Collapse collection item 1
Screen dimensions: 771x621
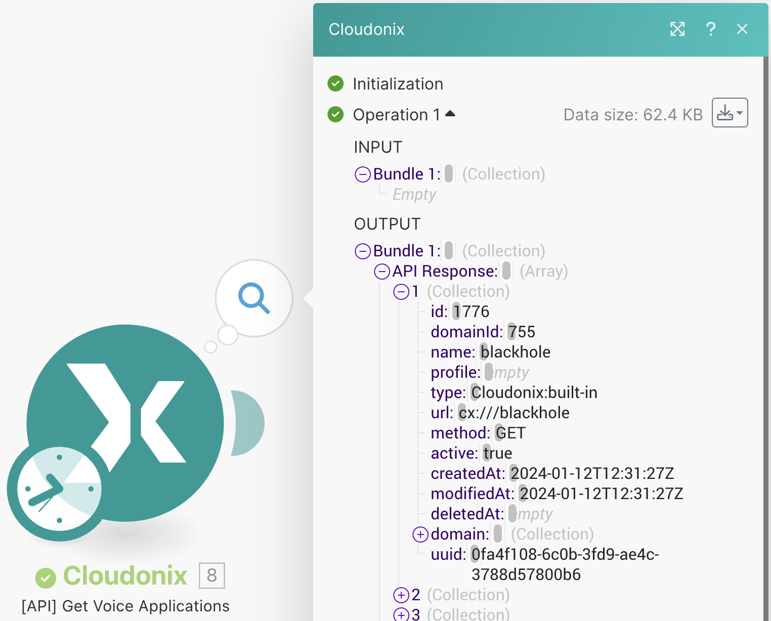[401, 292]
